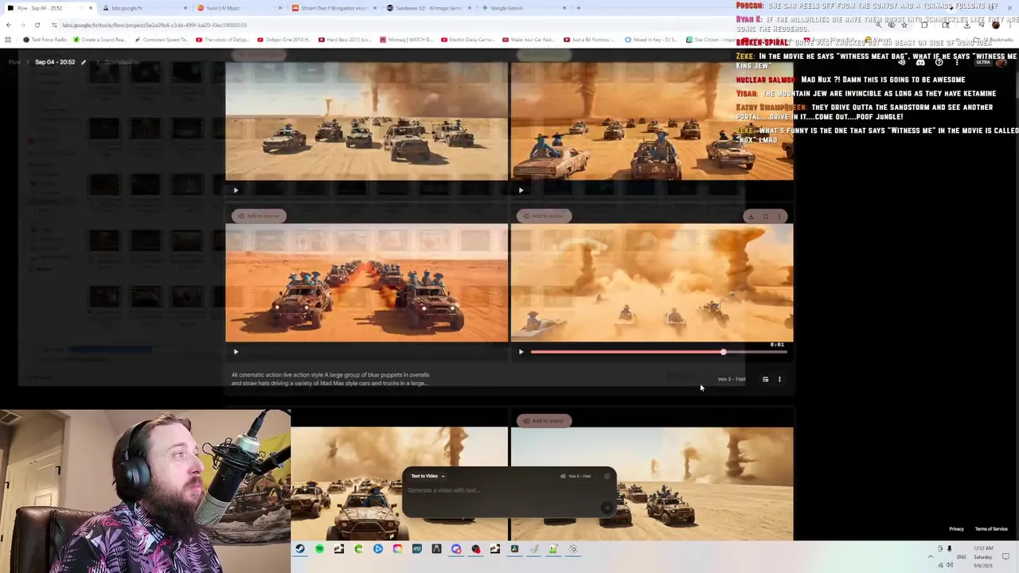The width and height of the screenshot is (1019, 573).
Task: Edit project name with pencil icon
Action: tap(83, 62)
